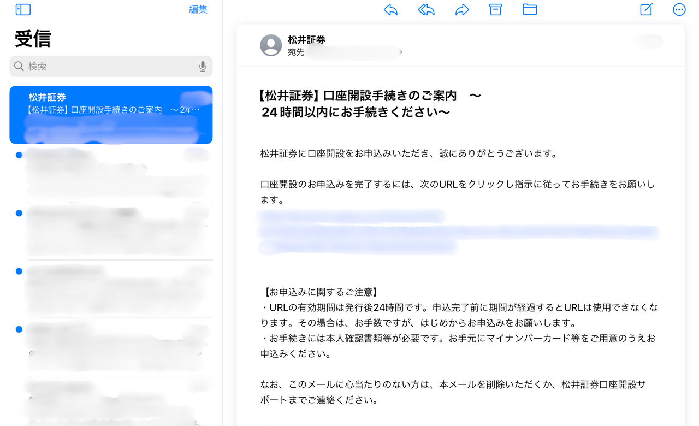Archive the message with the box icon
This screenshot has width=699, height=426.
coord(495,9)
